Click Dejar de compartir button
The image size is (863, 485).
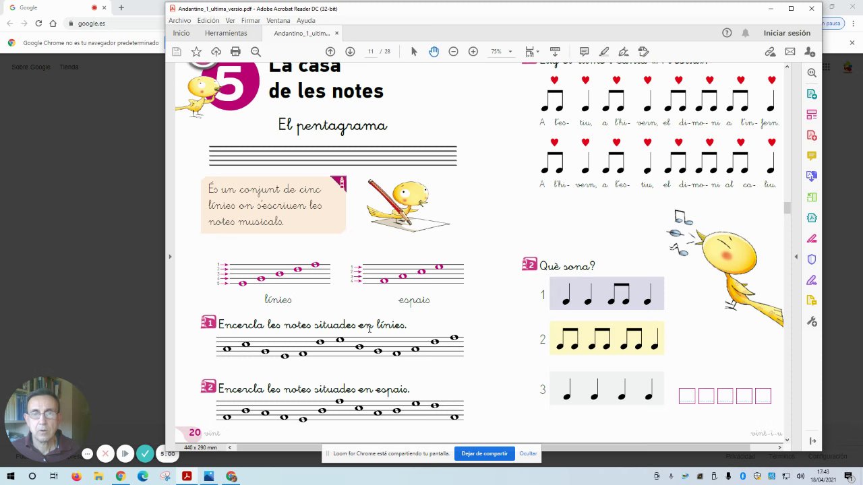(484, 453)
